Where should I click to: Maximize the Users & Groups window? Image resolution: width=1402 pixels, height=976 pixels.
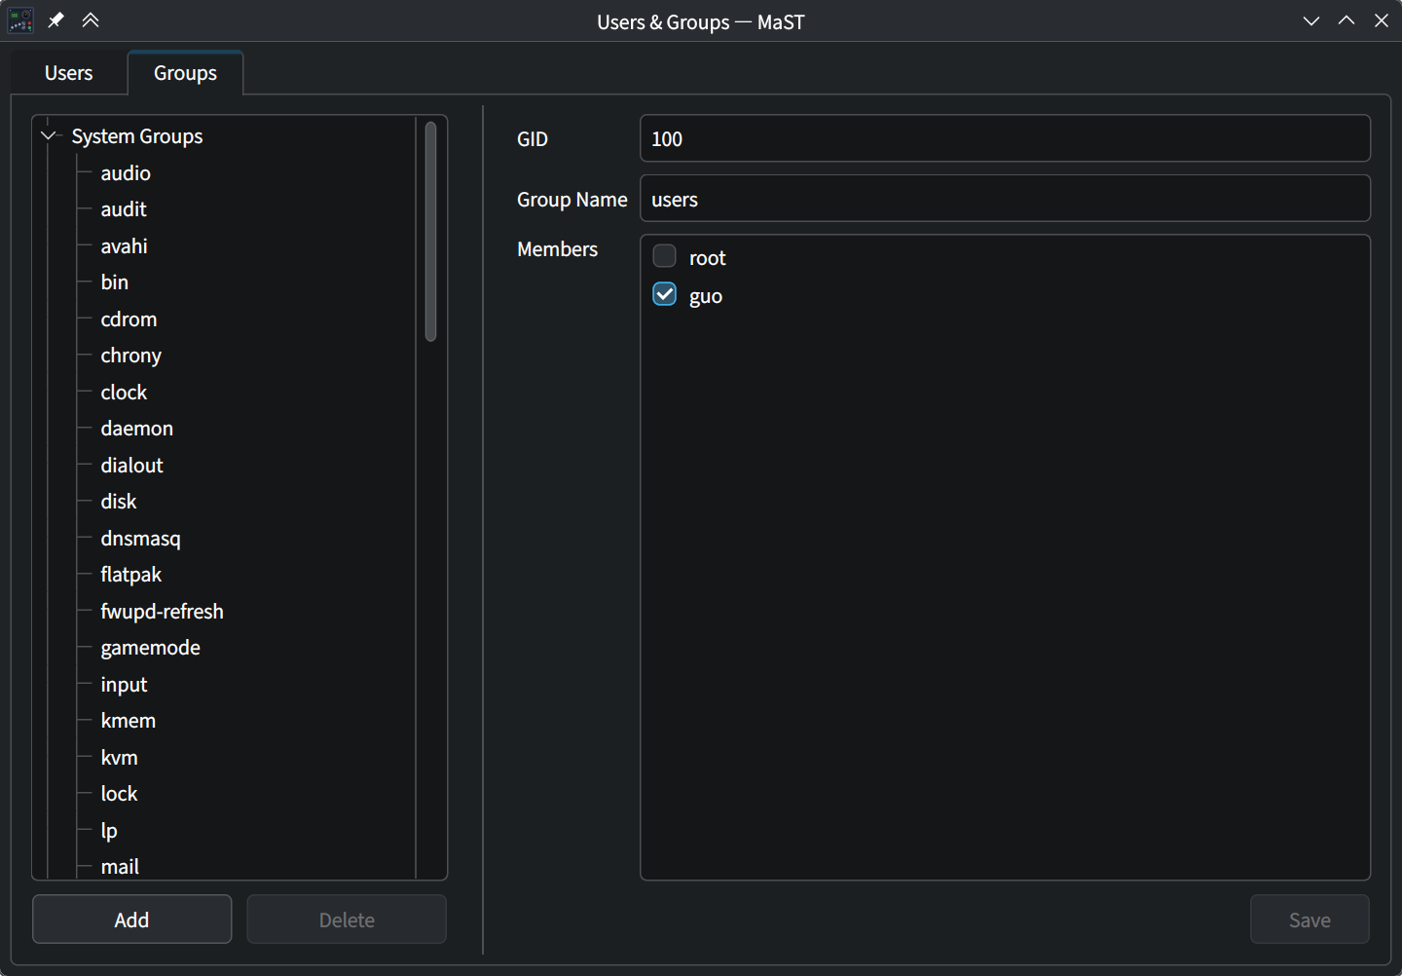1347,20
